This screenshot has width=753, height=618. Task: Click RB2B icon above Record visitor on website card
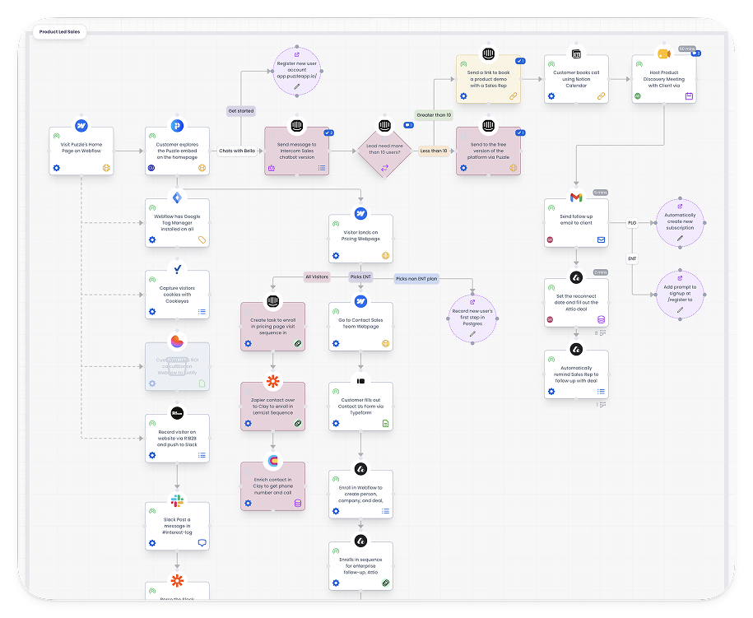click(x=177, y=413)
